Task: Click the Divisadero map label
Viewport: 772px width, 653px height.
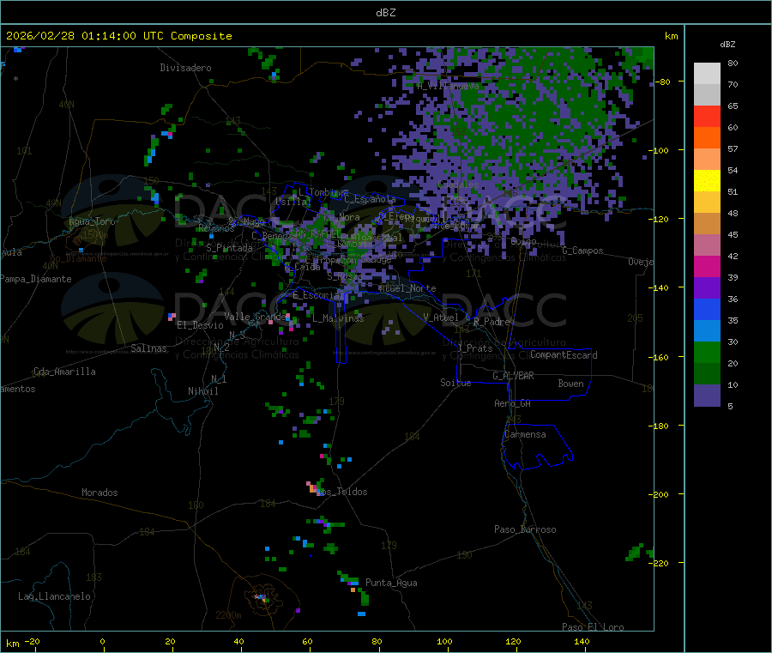Action: (x=185, y=68)
